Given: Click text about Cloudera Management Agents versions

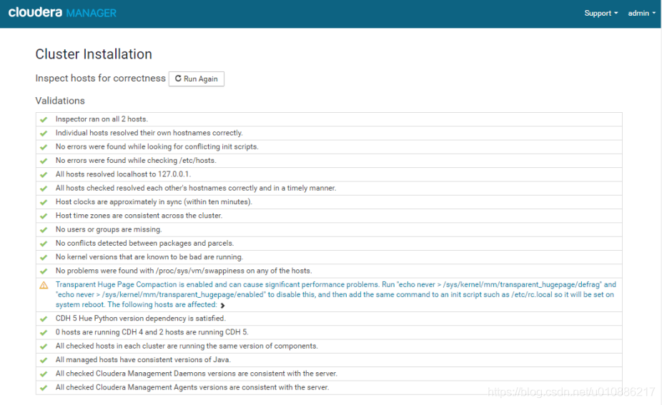Looking at the screenshot, I should [192, 387].
